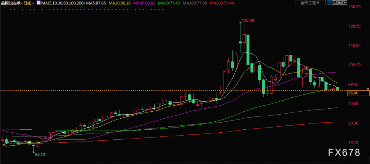The image size is (370, 164).
Task: Click the 美原油连续 instrument title
Action: (11, 3)
